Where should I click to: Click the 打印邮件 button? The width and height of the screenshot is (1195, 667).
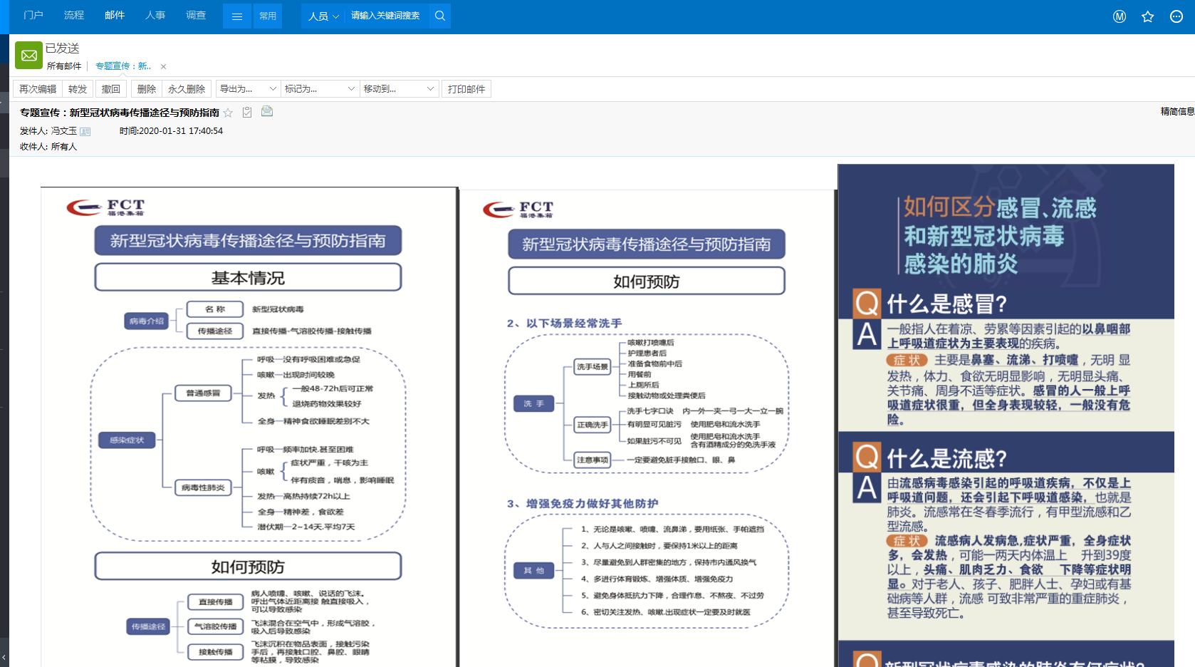click(466, 89)
